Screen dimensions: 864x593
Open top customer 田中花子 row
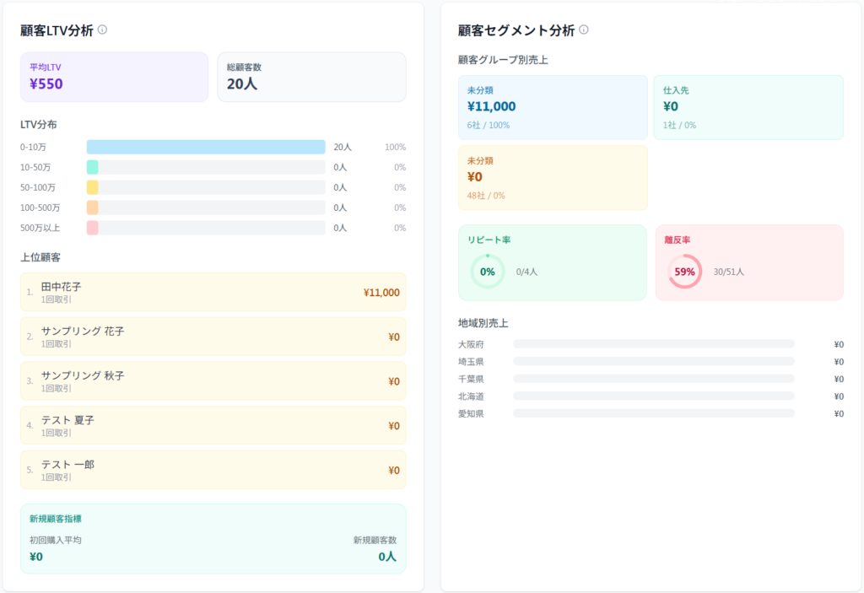click(x=213, y=292)
